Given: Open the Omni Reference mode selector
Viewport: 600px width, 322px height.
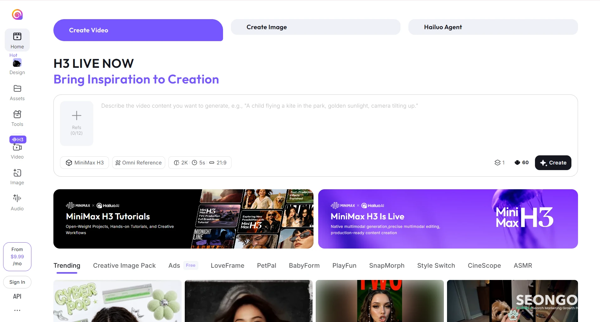Looking at the screenshot, I should tap(139, 163).
